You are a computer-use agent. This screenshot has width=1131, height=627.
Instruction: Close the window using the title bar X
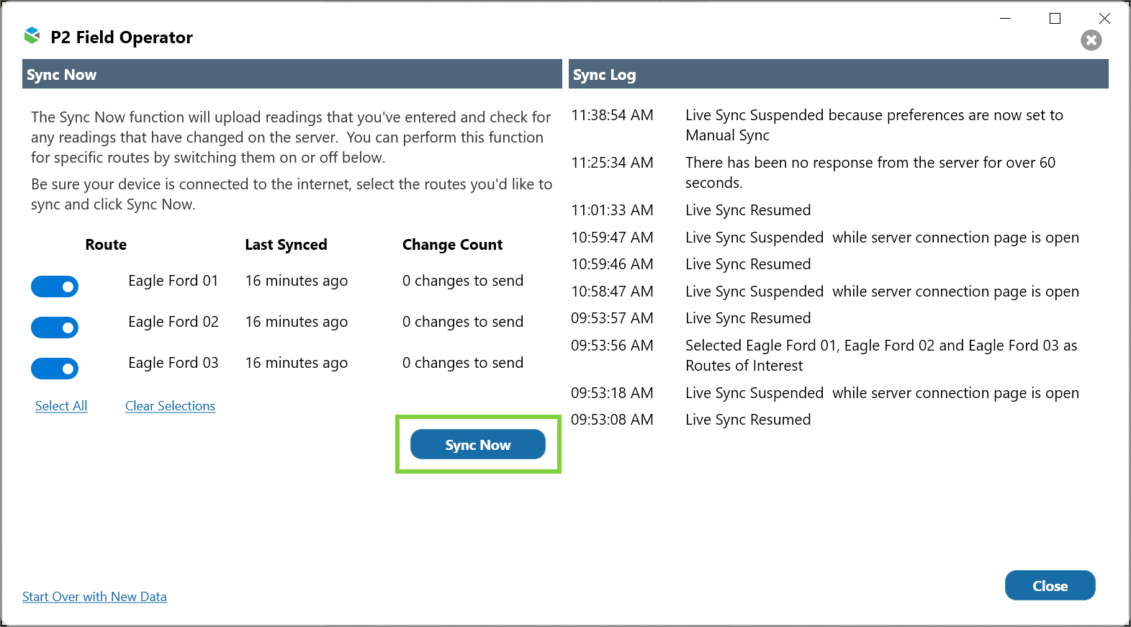click(x=1104, y=19)
